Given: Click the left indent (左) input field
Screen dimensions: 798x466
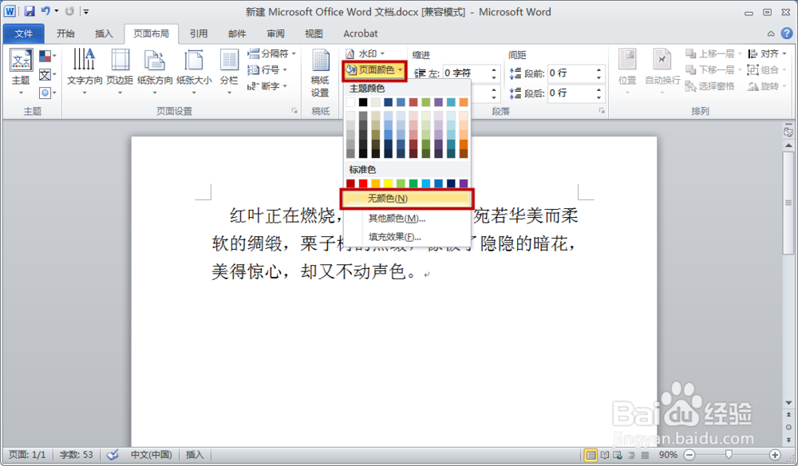Looking at the screenshot, I should pyautogui.click(x=467, y=73).
